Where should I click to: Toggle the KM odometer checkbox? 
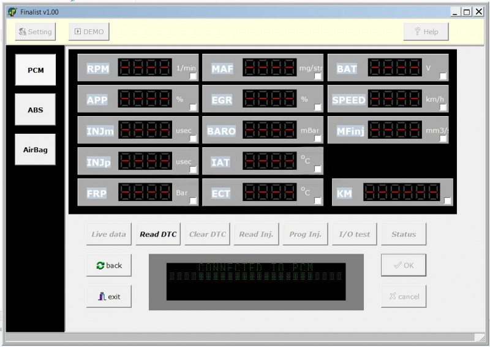(x=448, y=201)
